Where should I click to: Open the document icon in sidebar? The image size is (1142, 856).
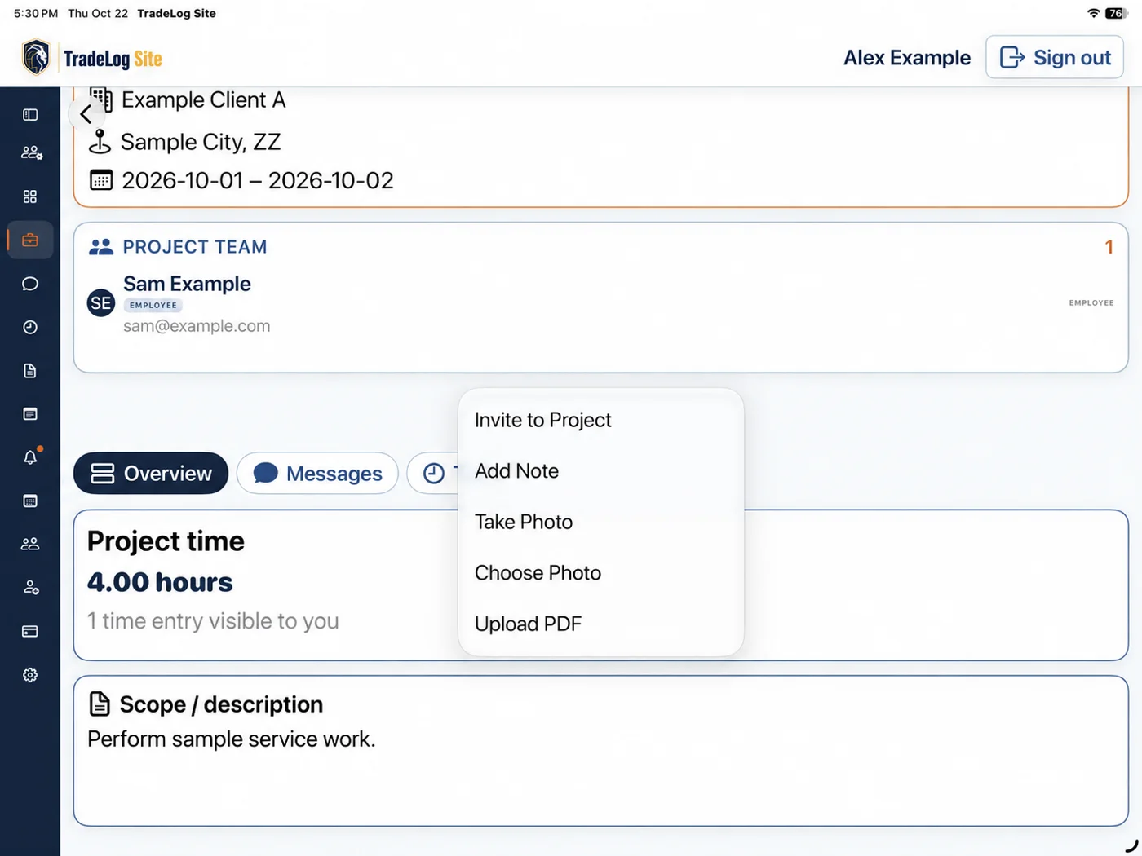coord(30,371)
